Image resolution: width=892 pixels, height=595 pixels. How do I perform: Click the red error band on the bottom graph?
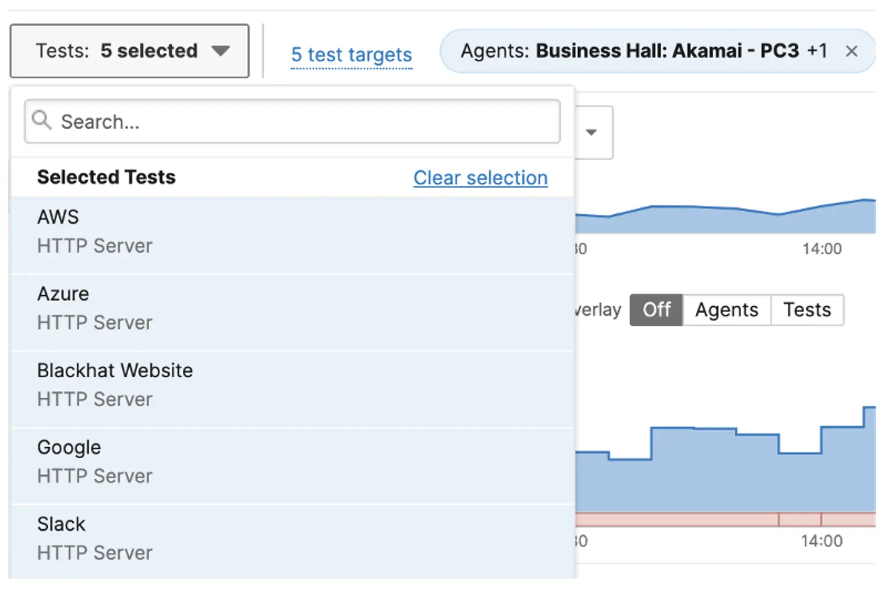click(x=699, y=517)
